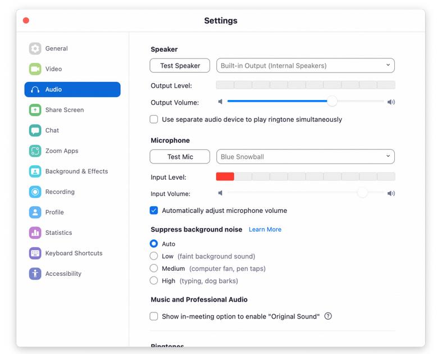The width and height of the screenshot is (437, 354).
Task: Open the Learn More link
Action: click(265, 229)
